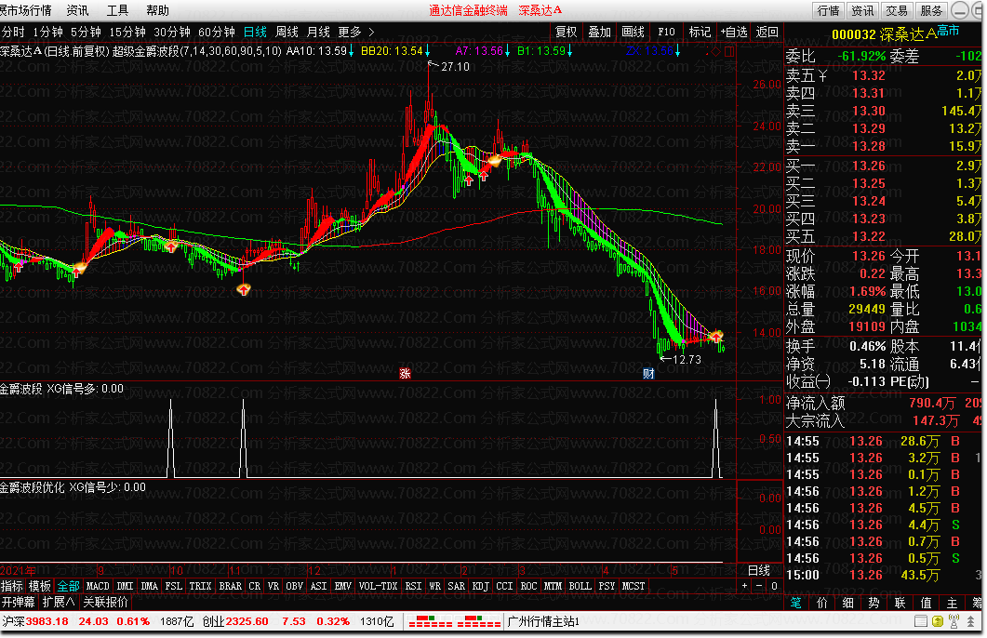Click the 画线 drawing button
Screen dimensions: 987x638
pyautogui.click(x=633, y=33)
